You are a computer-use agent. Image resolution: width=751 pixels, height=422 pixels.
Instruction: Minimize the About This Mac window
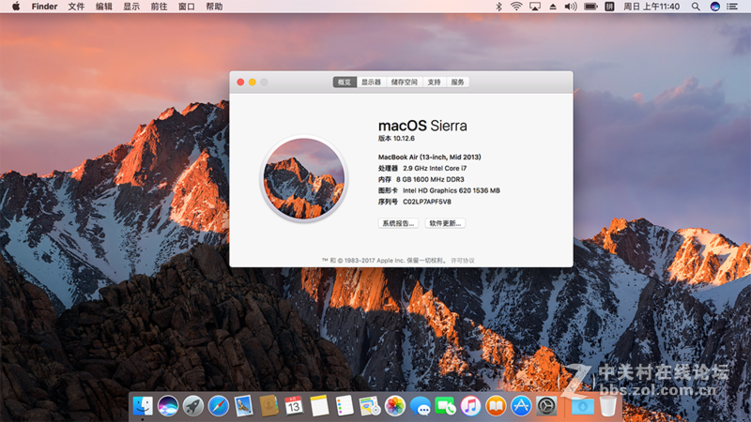tap(253, 83)
